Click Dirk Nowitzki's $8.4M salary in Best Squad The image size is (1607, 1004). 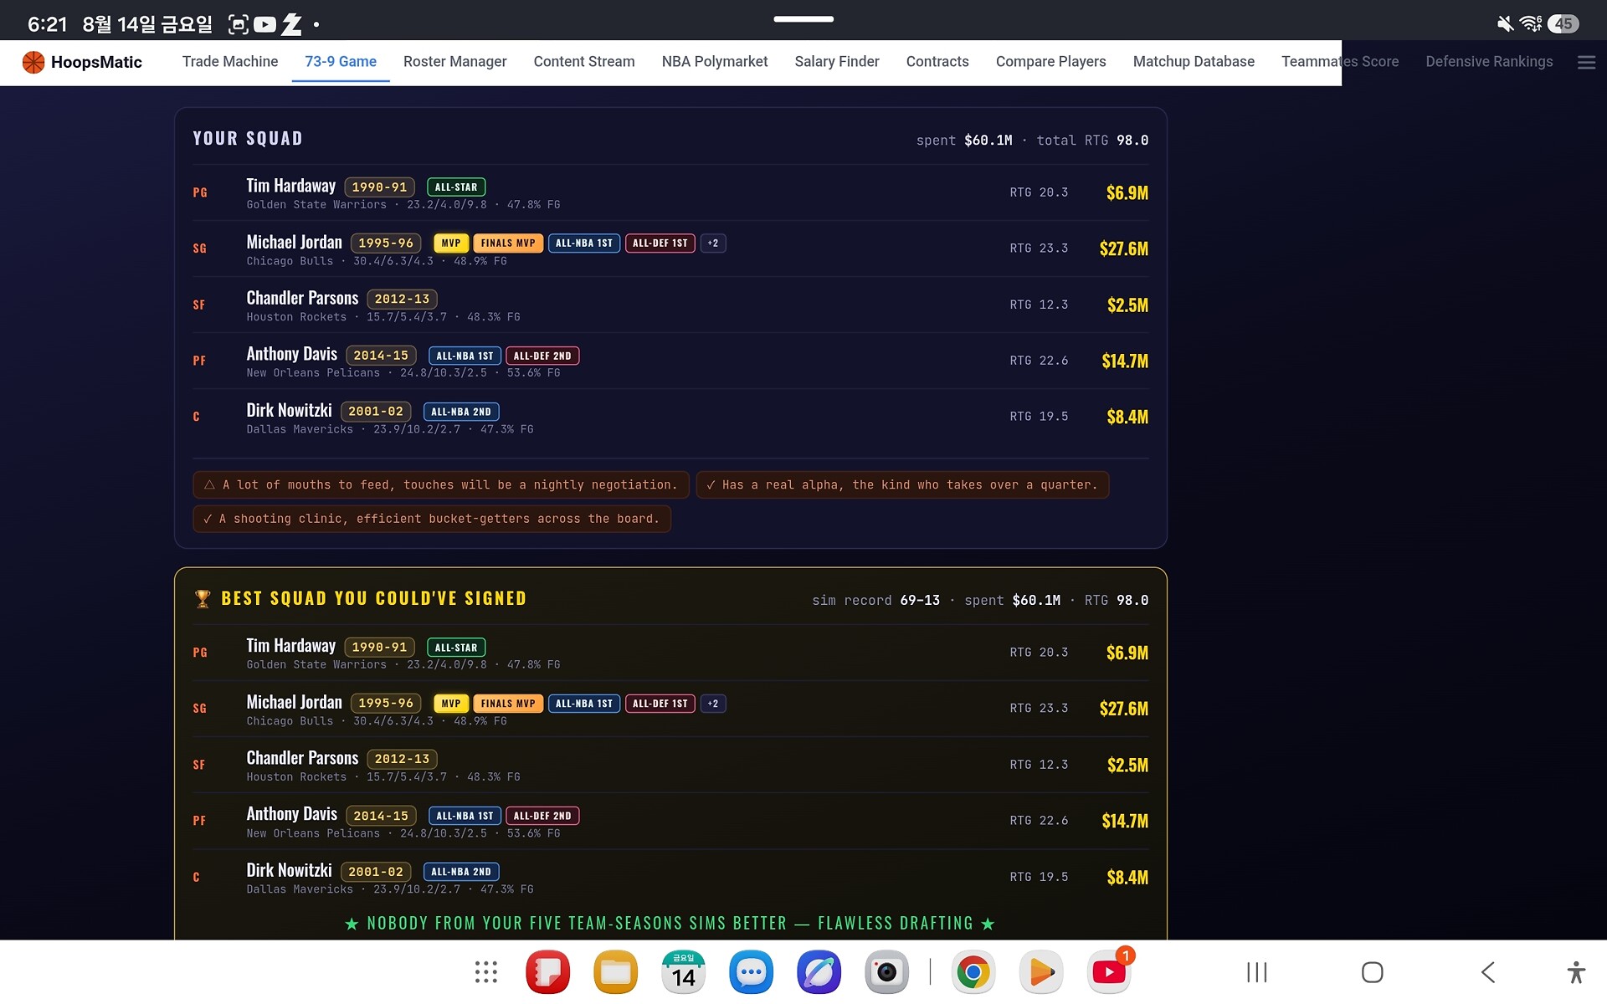[1127, 877]
